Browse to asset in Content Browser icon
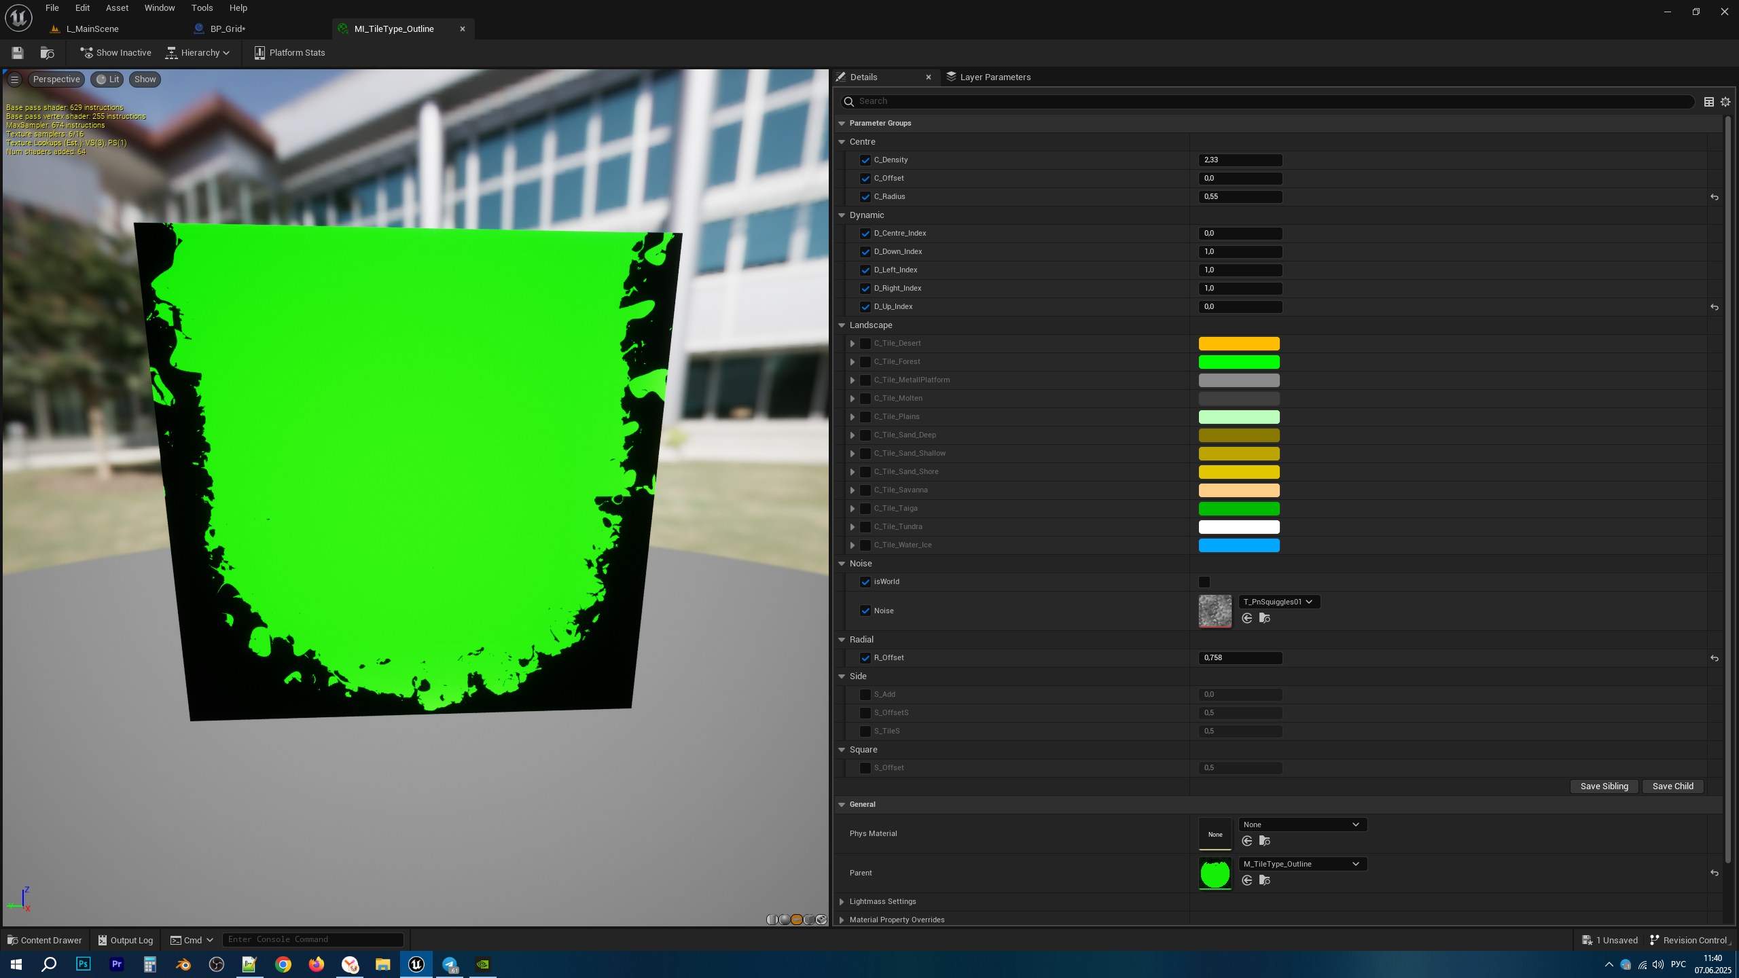1739x978 pixels. 47,53
